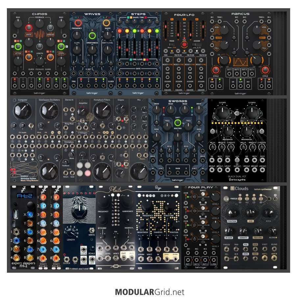
Task: Click the CLOCK jack on WAVES module
Action: (111, 86)
